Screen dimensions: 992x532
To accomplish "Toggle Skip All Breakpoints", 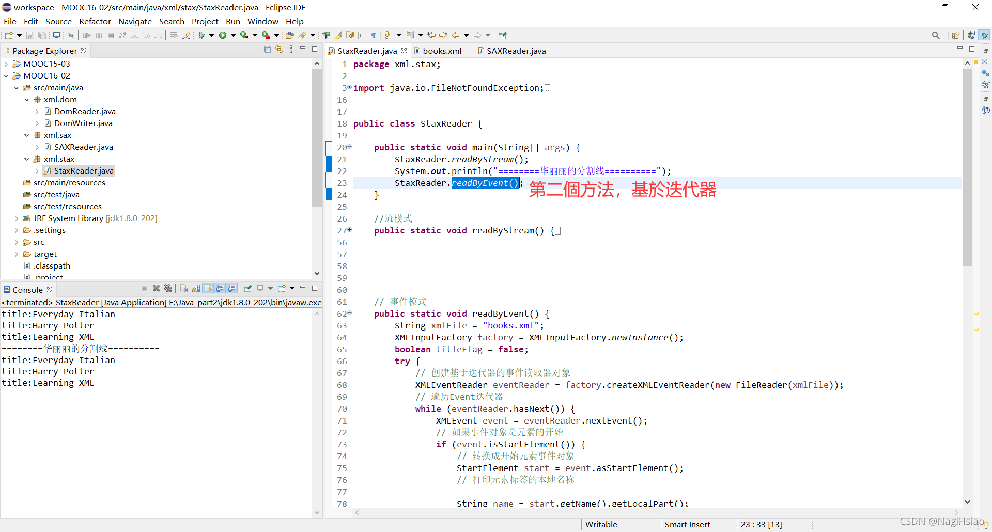I will (x=71, y=35).
